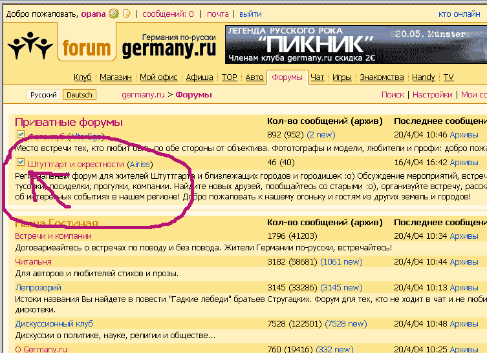This screenshot has height=353, width=487.
Task: Open Встречи и компании forum
Action: click(x=53, y=236)
